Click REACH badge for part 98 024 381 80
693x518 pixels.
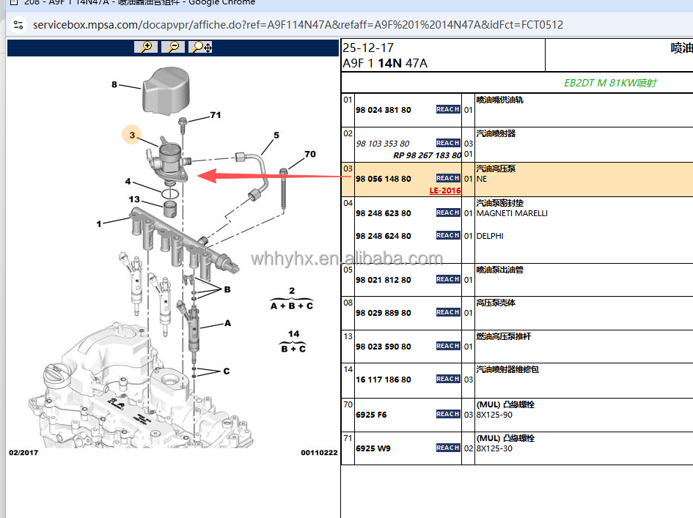[448, 109]
